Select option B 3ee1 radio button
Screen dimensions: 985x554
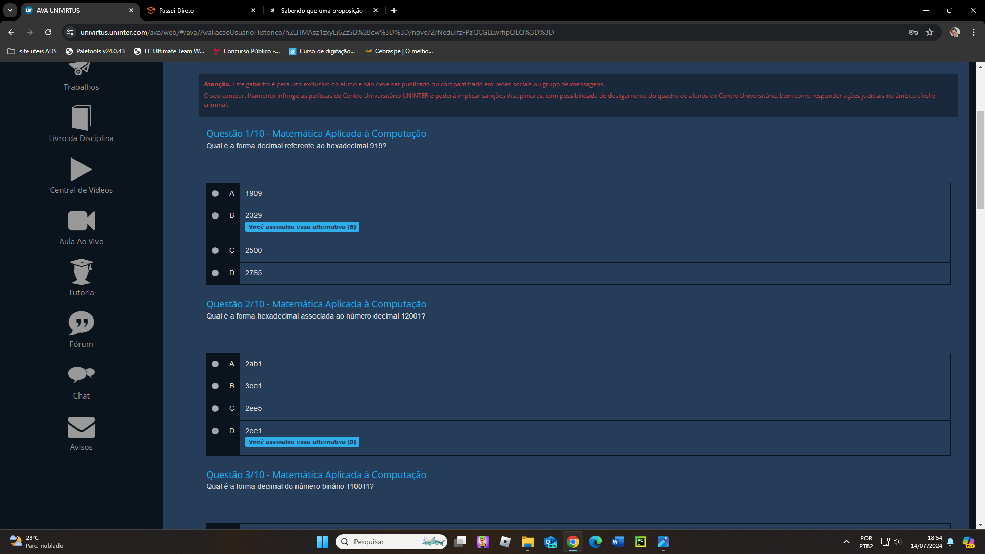coord(215,386)
